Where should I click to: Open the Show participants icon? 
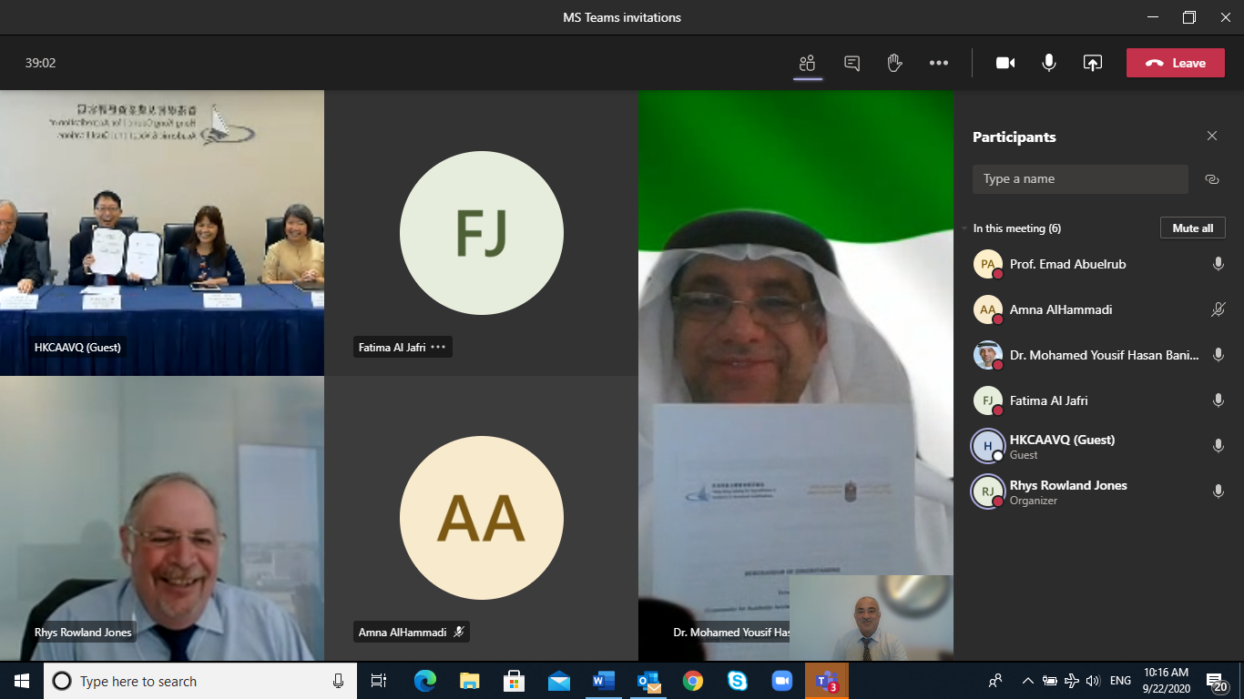click(807, 63)
